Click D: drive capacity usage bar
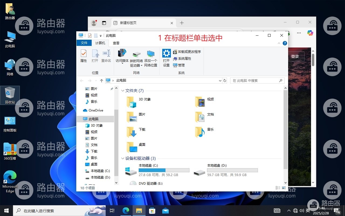This screenshot has width=345, height=216. click(232, 170)
